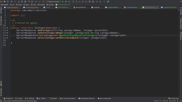Click mmall project root breadcrumb
This screenshot has width=182, height=102.
coord(5,5)
